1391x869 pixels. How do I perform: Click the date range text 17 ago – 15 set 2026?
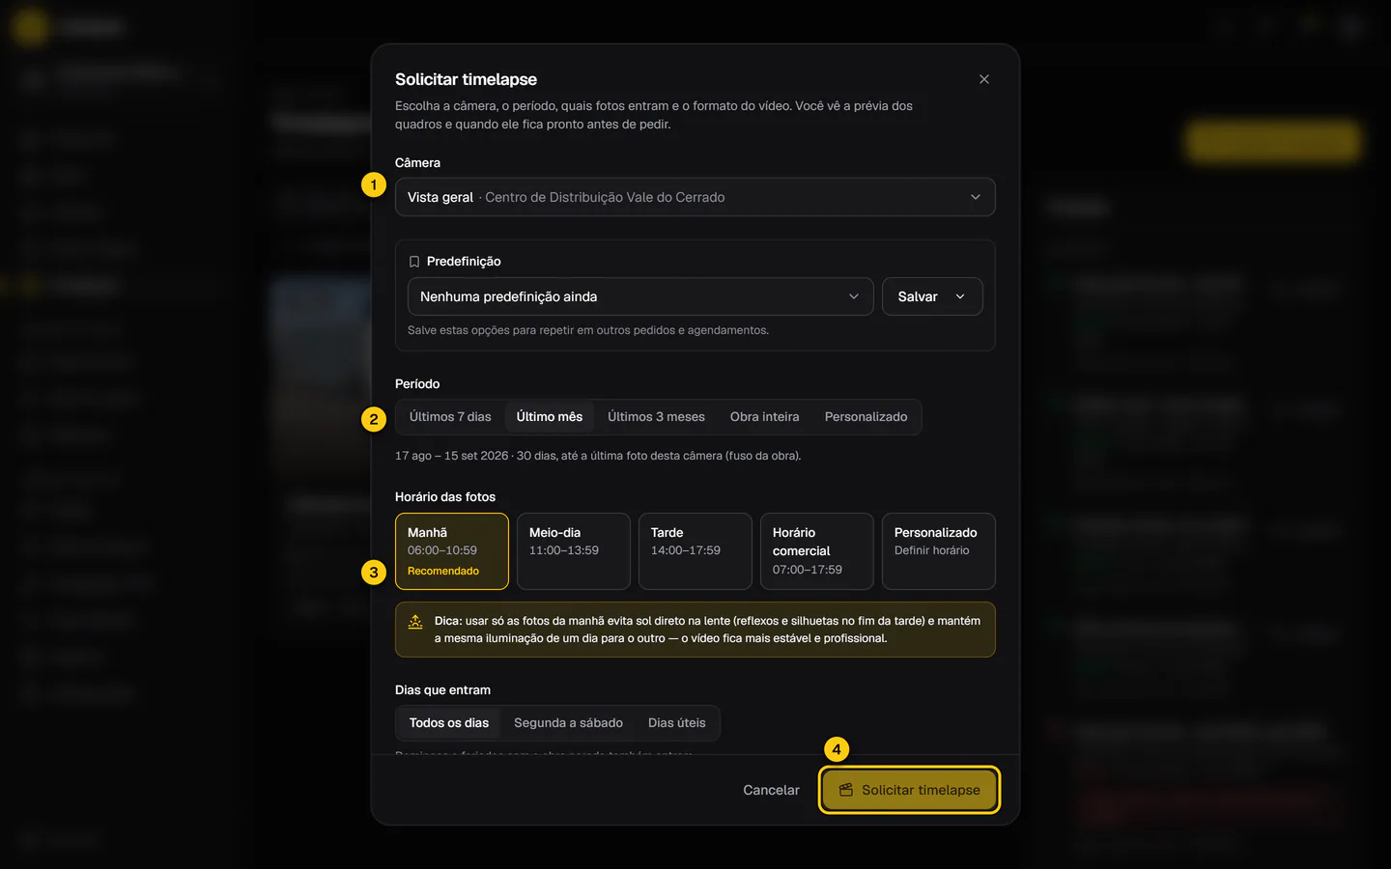[x=451, y=456]
